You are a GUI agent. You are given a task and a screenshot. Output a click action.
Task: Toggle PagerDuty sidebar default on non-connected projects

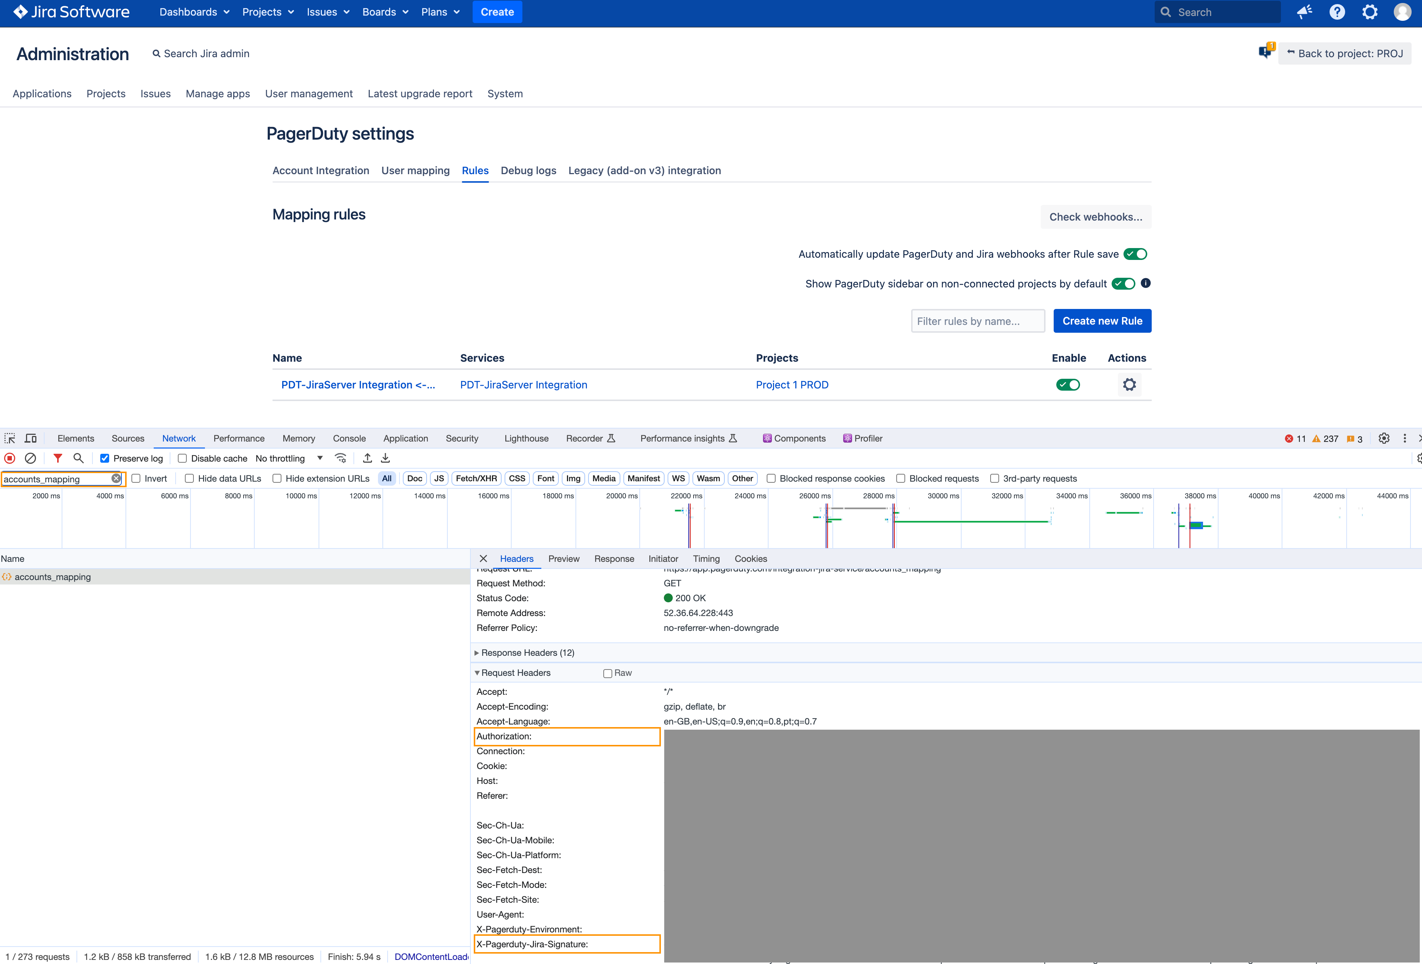point(1123,283)
